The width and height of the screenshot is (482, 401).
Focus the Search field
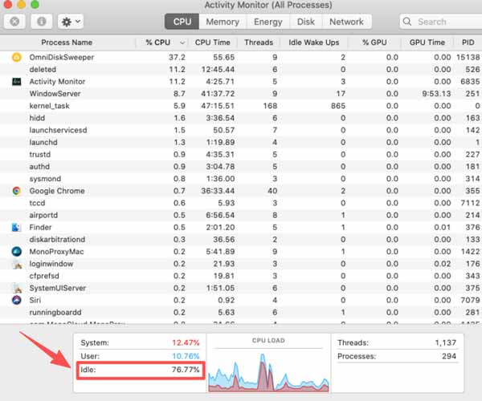pos(441,22)
